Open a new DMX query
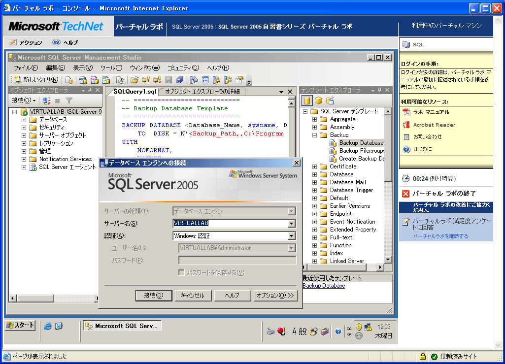This screenshot has width=505, height=364. click(x=95, y=80)
